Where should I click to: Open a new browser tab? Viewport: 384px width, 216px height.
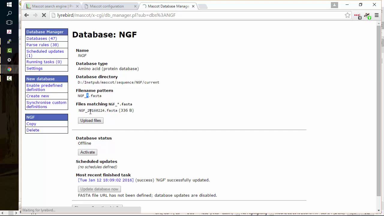[203, 6]
